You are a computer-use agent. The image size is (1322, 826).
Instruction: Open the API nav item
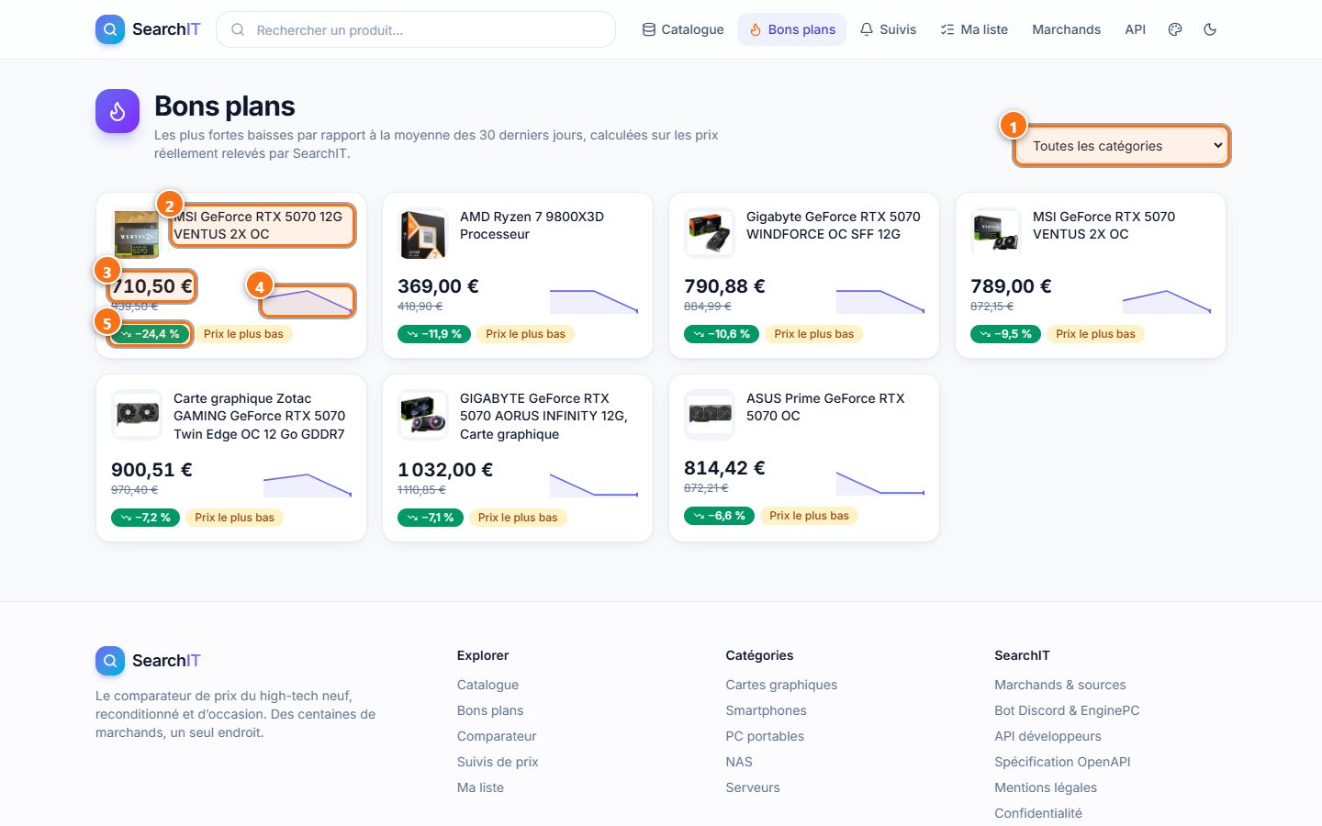[x=1135, y=29]
